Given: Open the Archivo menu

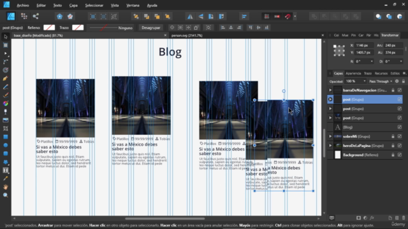Looking at the screenshot, I should [x=23, y=5].
